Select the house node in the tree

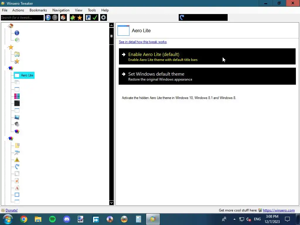coord(11,26)
